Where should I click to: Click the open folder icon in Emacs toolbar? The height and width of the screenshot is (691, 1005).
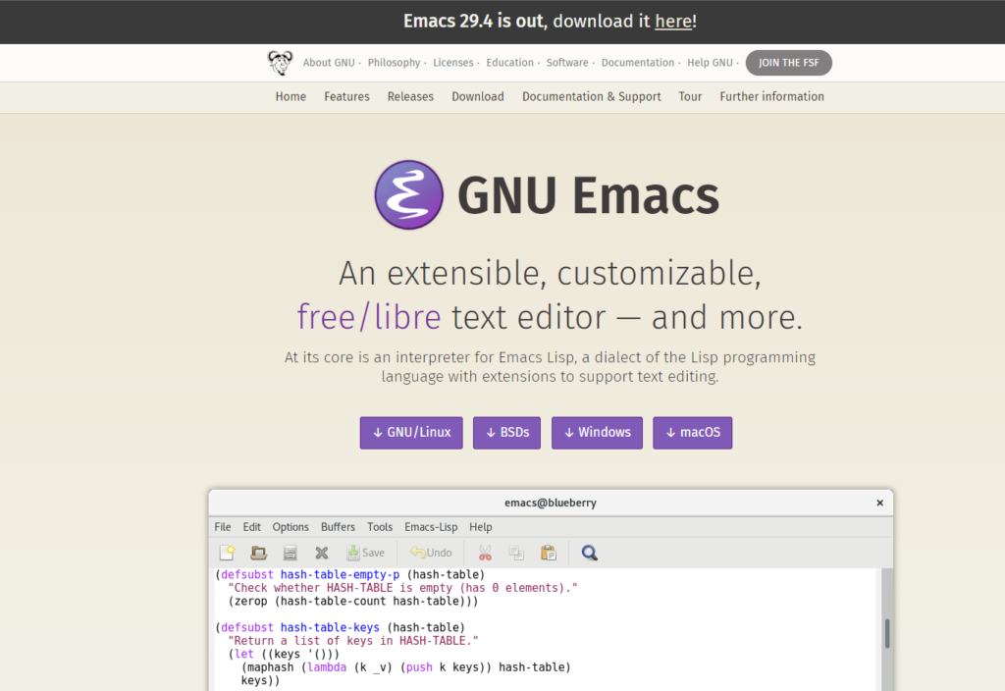pos(258,553)
